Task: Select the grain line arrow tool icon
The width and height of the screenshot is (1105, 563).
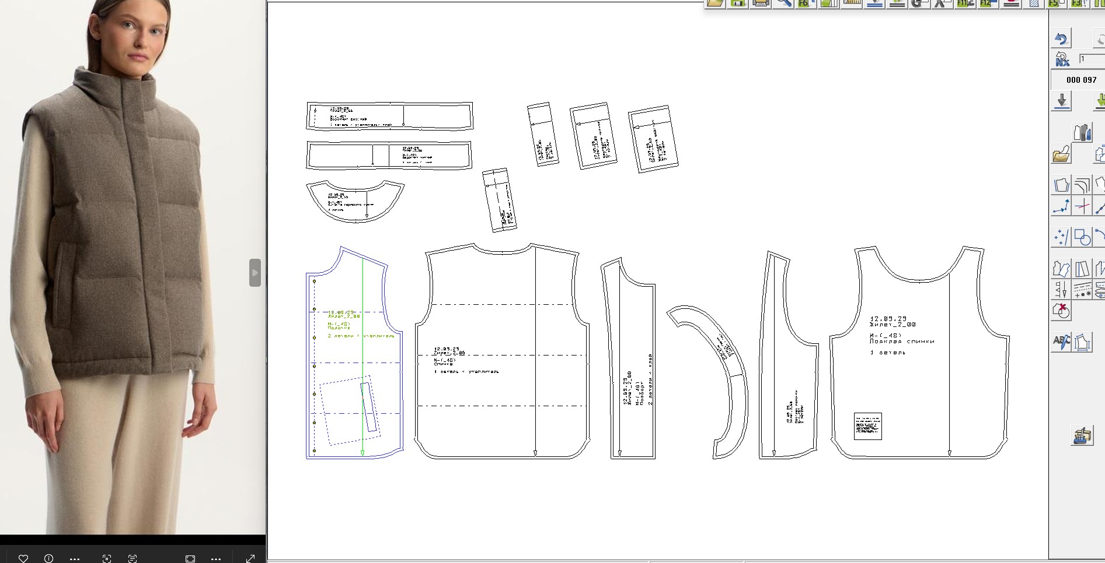Action: (1061, 290)
